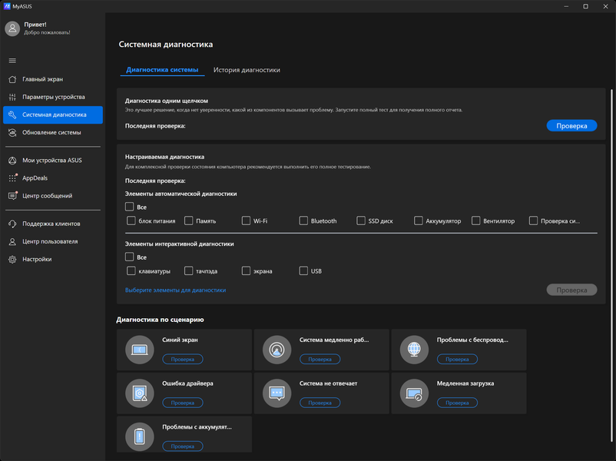Switch to История диагностики tab
Image resolution: width=616 pixels, height=461 pixels.
(x=247, y=70)
